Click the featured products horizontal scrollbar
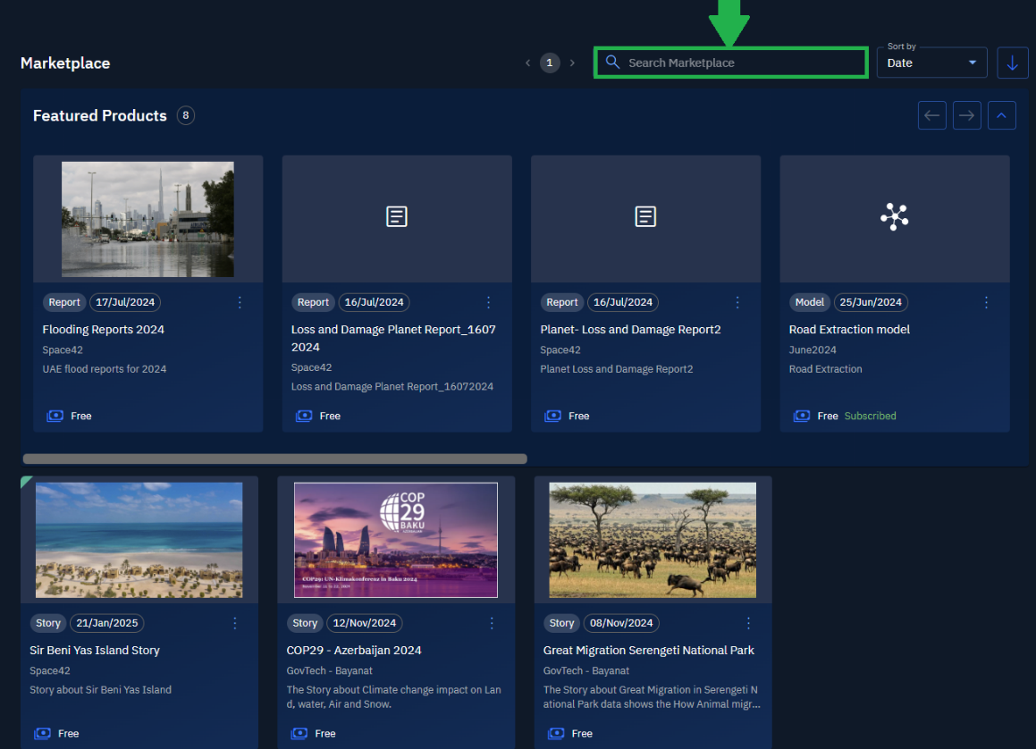The height and width of the screenshot is (749, 1036). [274, 459]
